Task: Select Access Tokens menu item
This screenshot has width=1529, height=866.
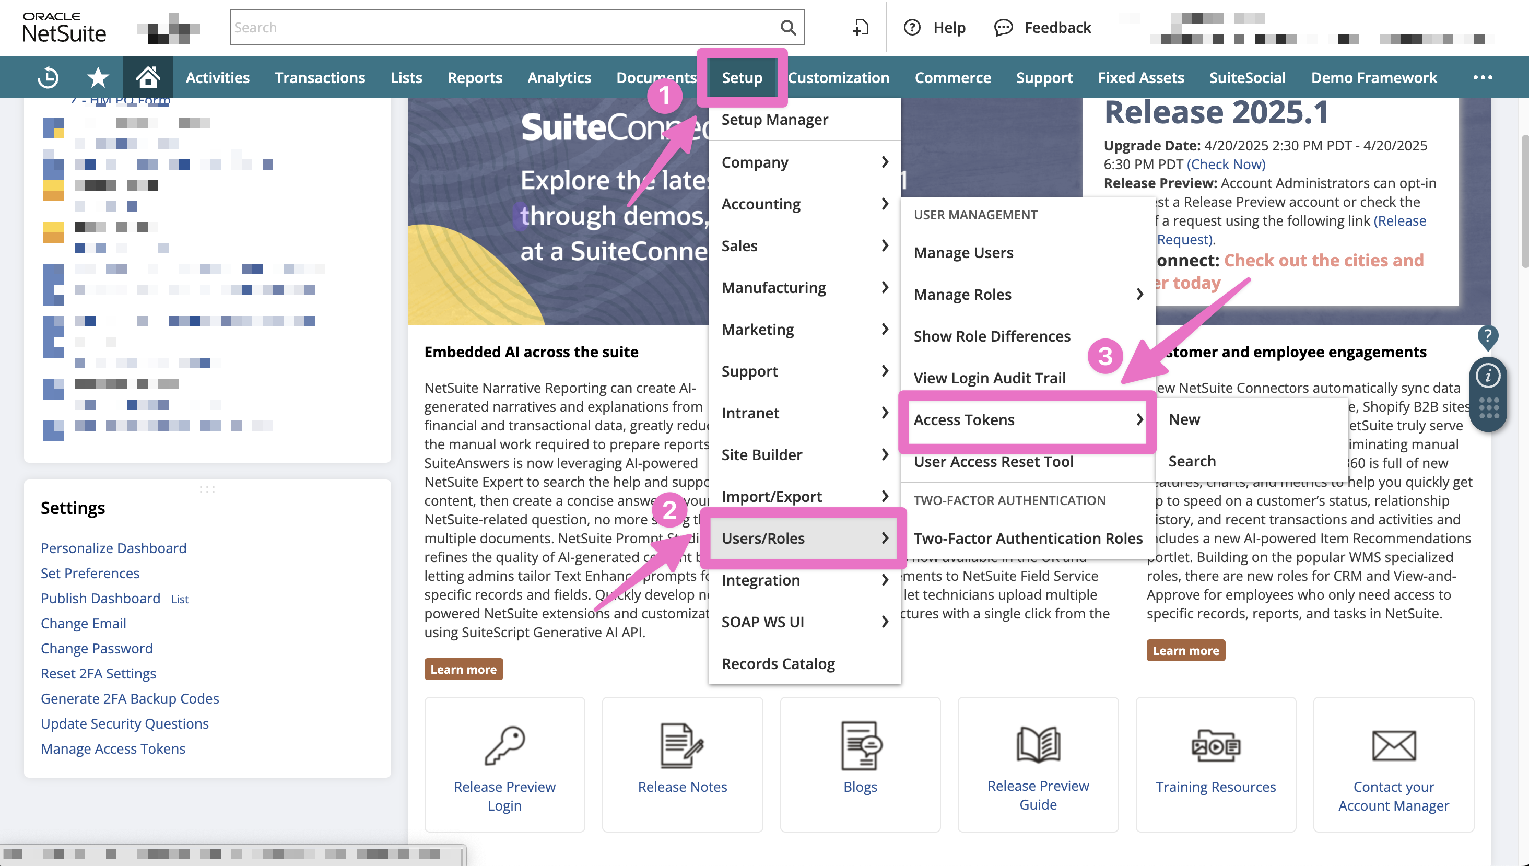Action: click(x=1028, y=419)
